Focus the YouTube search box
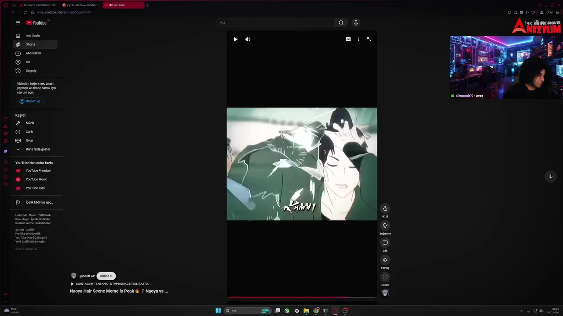 click(x=275, y=22)
